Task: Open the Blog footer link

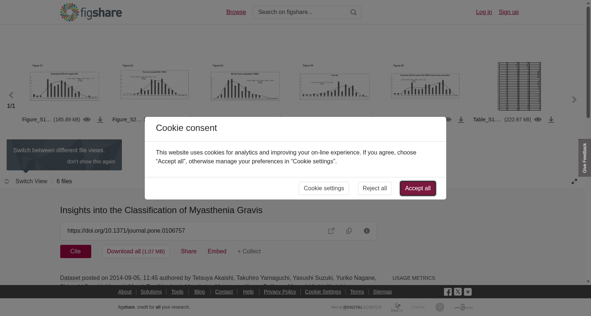Action: [199, 292]
